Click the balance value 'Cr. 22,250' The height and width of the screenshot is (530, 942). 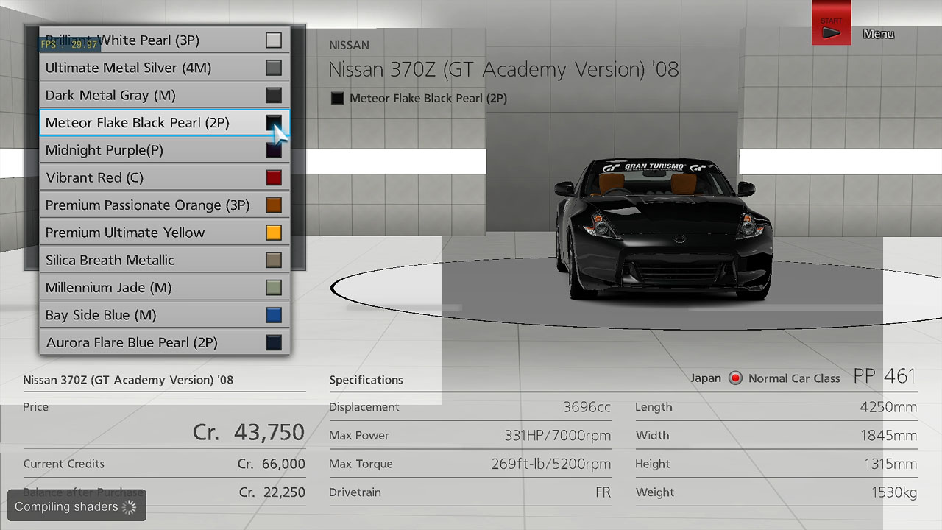click(x=272, y=492)
